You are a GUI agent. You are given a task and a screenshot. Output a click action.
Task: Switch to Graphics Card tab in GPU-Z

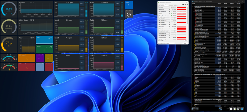[161, 5]
